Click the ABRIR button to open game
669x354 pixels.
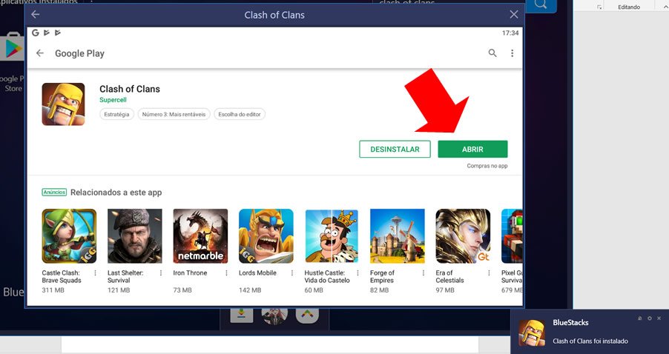(x=472, y=149)
